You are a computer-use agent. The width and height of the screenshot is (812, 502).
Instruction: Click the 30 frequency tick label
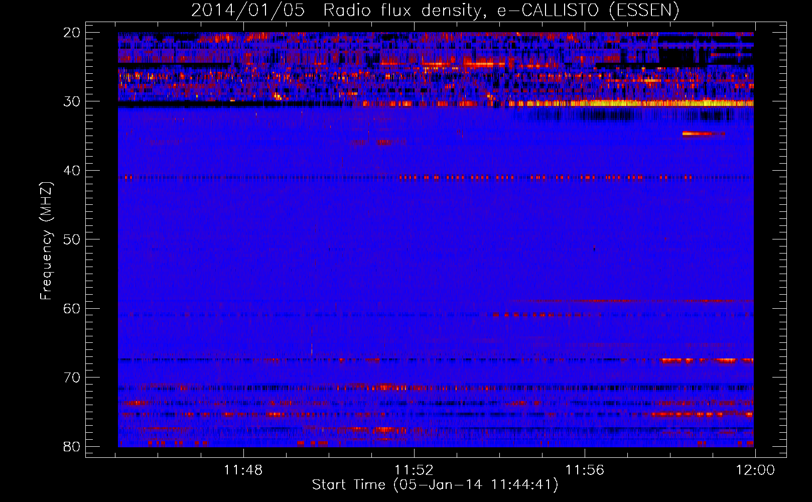point(72,101)
